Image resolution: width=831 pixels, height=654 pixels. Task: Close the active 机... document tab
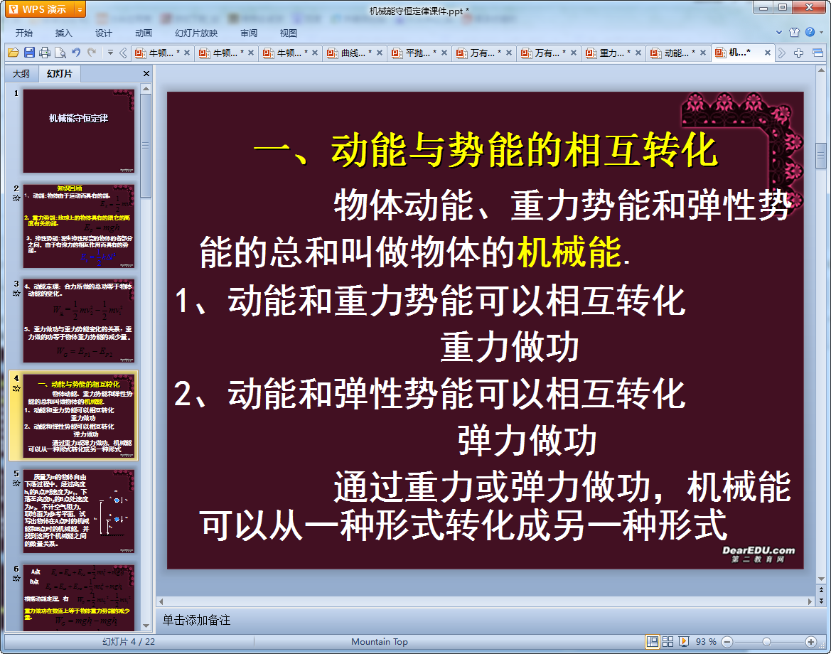768,53
